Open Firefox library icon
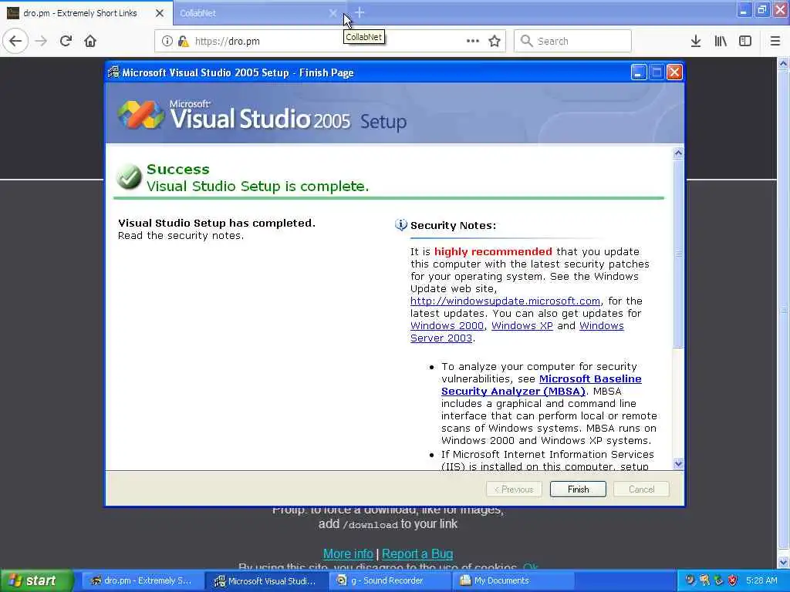This screenshot has width=790, height=592. point(721,41)
